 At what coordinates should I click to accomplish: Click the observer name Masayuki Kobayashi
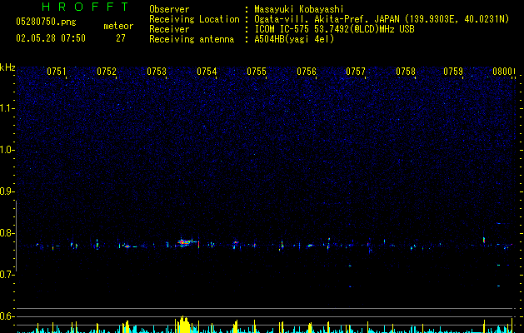point(299,9)
